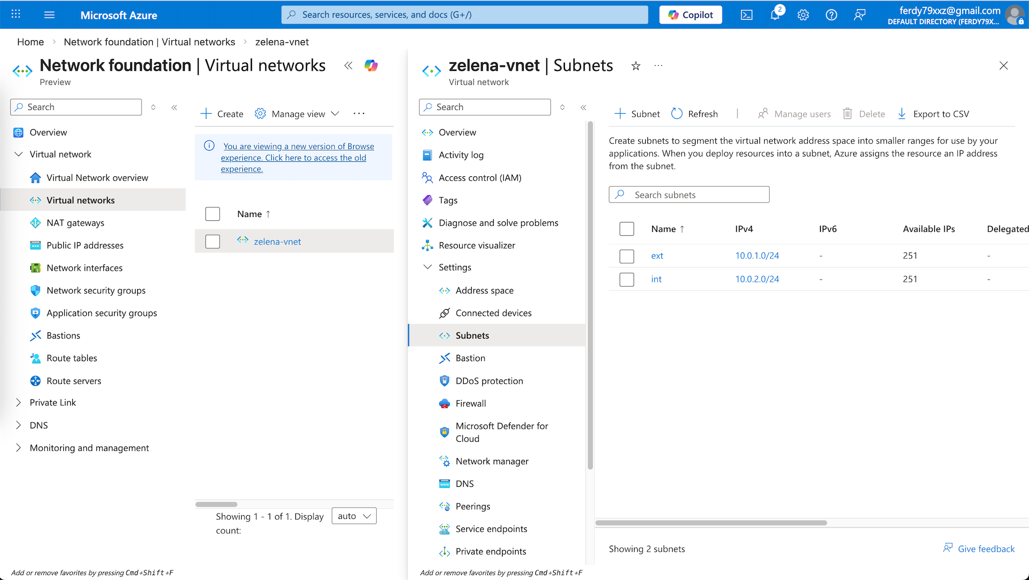Open the 10.0.1.0/24 address link

coord(757,256)
